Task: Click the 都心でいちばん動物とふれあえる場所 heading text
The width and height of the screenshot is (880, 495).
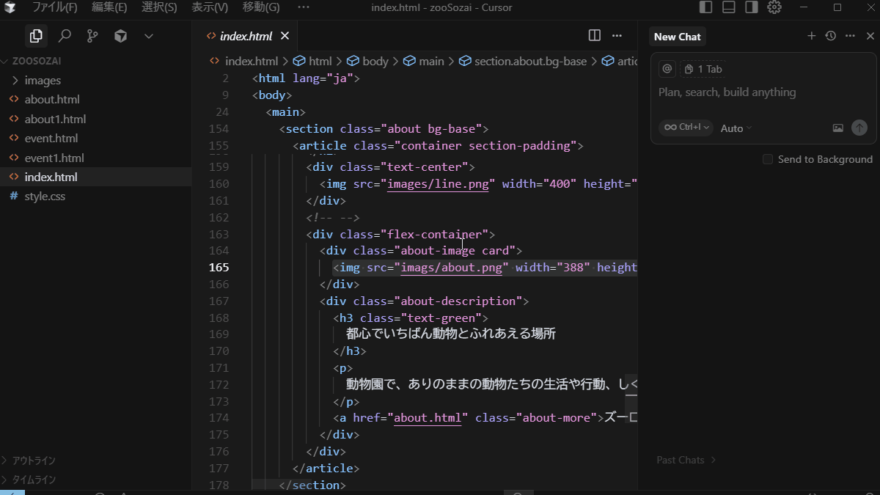Action: (451, 334)
